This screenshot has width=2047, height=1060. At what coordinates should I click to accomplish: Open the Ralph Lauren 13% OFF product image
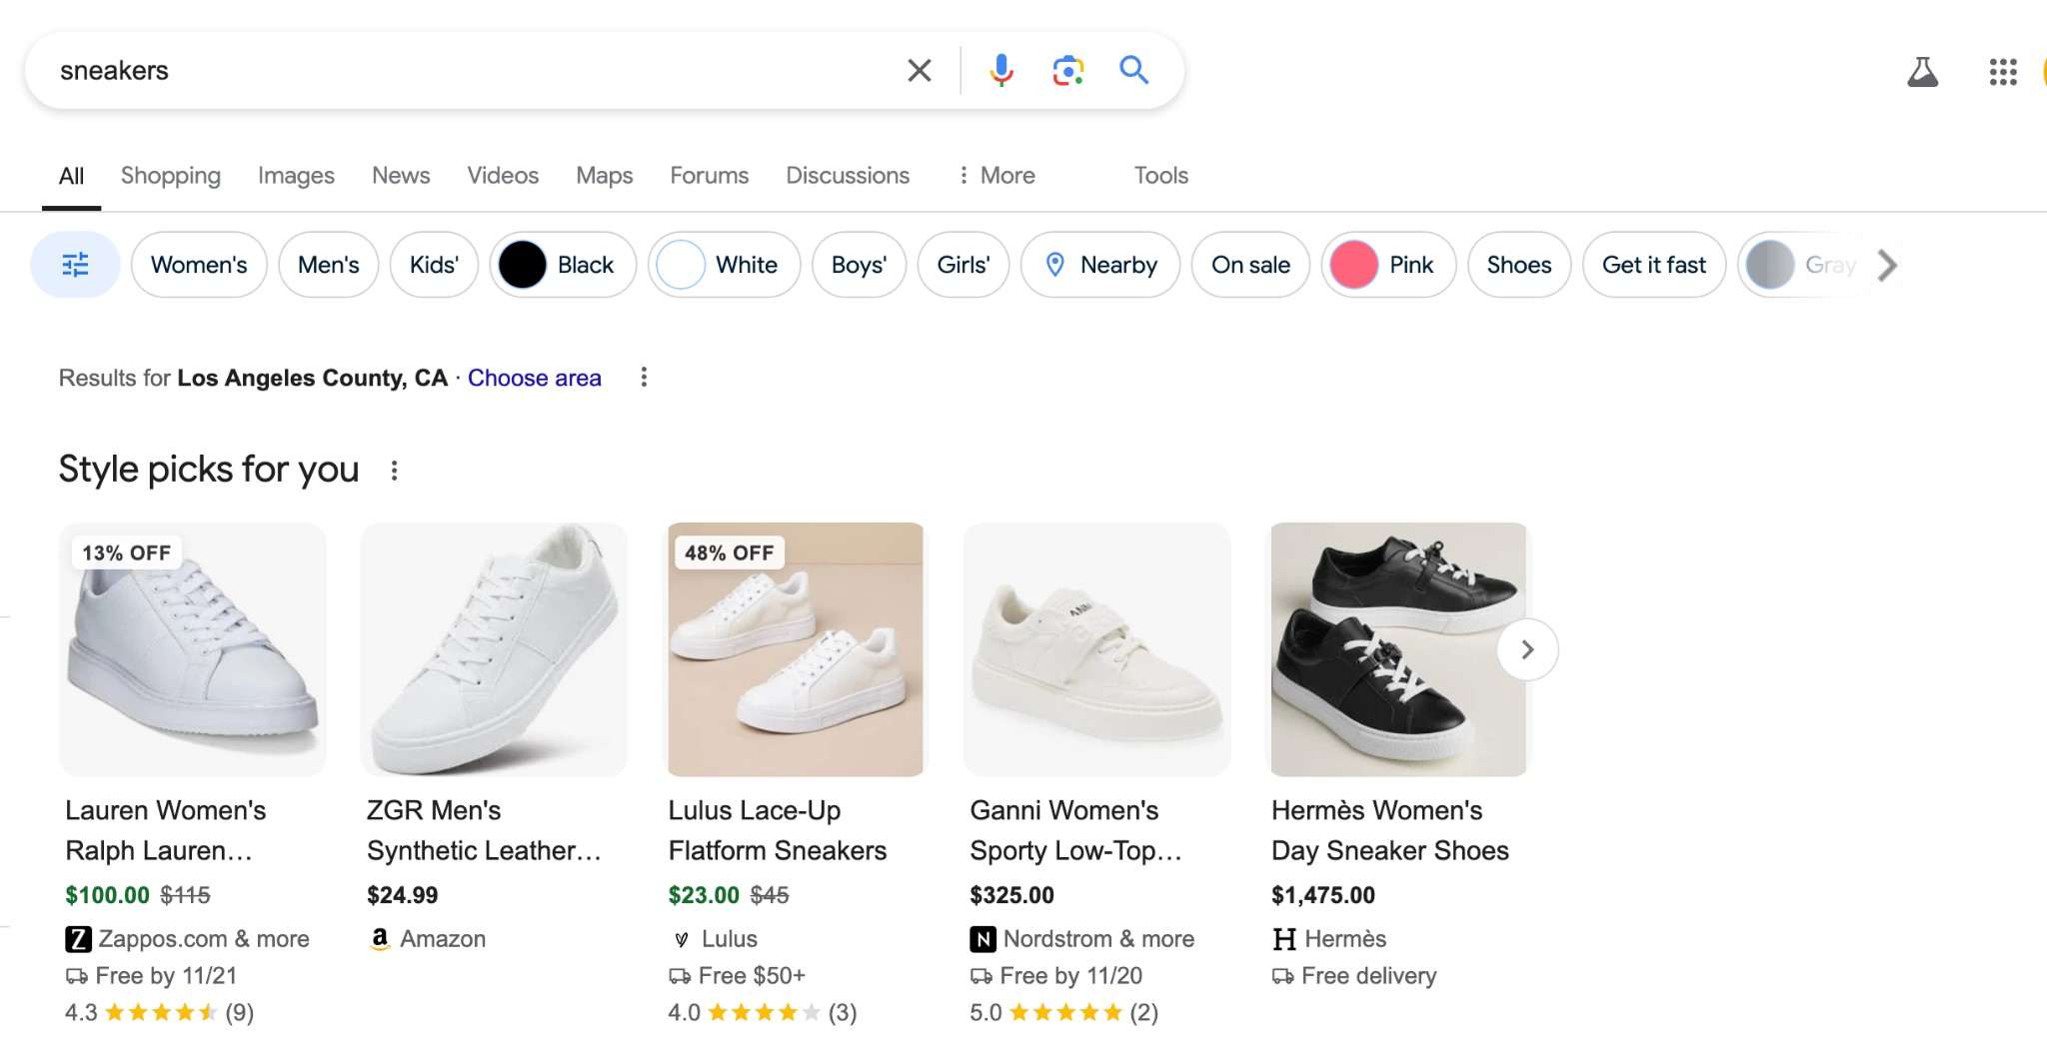(x=193, y=649)
